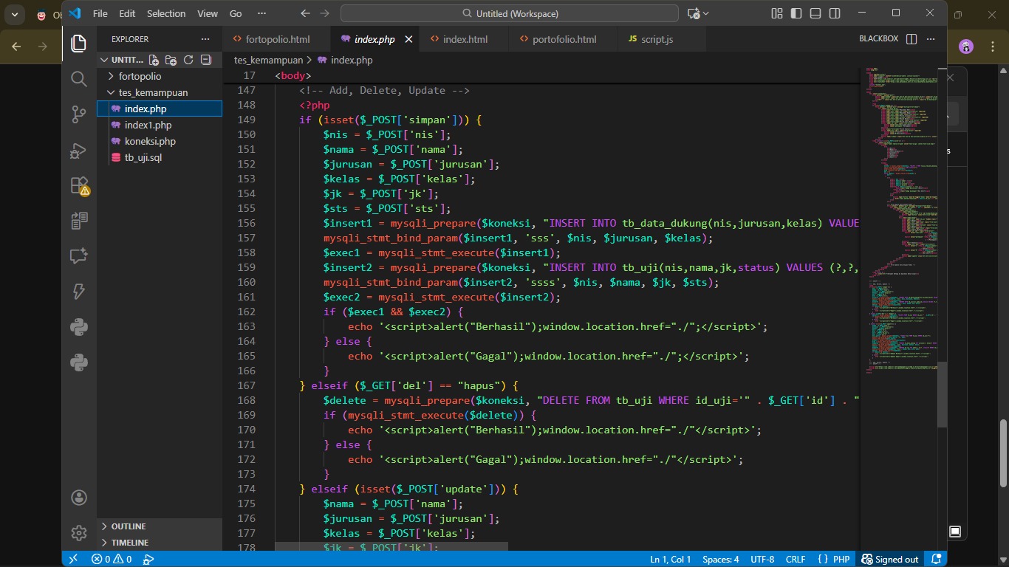This screenshot has width=1009, height=567.
Task: Click the New Folder icon in Explorer
Action: click(171, 60)
